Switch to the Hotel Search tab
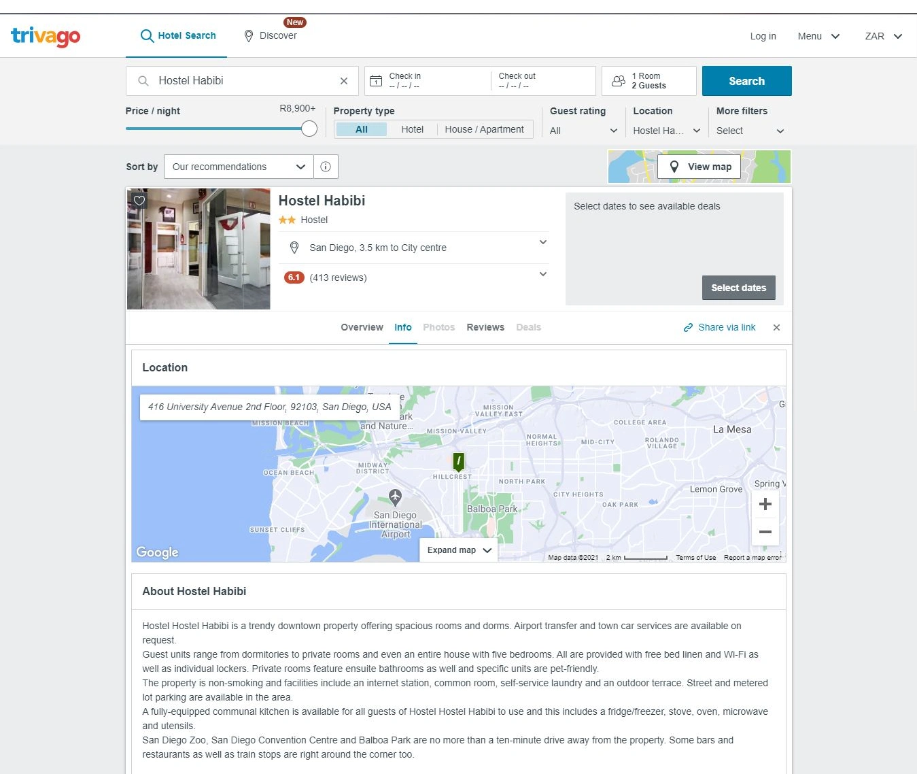917x774 pixels. pos(178,35)
